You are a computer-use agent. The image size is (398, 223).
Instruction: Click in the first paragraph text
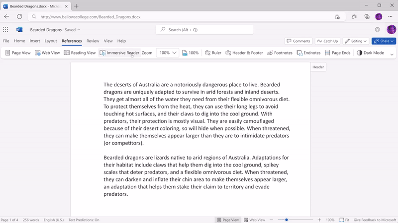[x=197, y=114]
